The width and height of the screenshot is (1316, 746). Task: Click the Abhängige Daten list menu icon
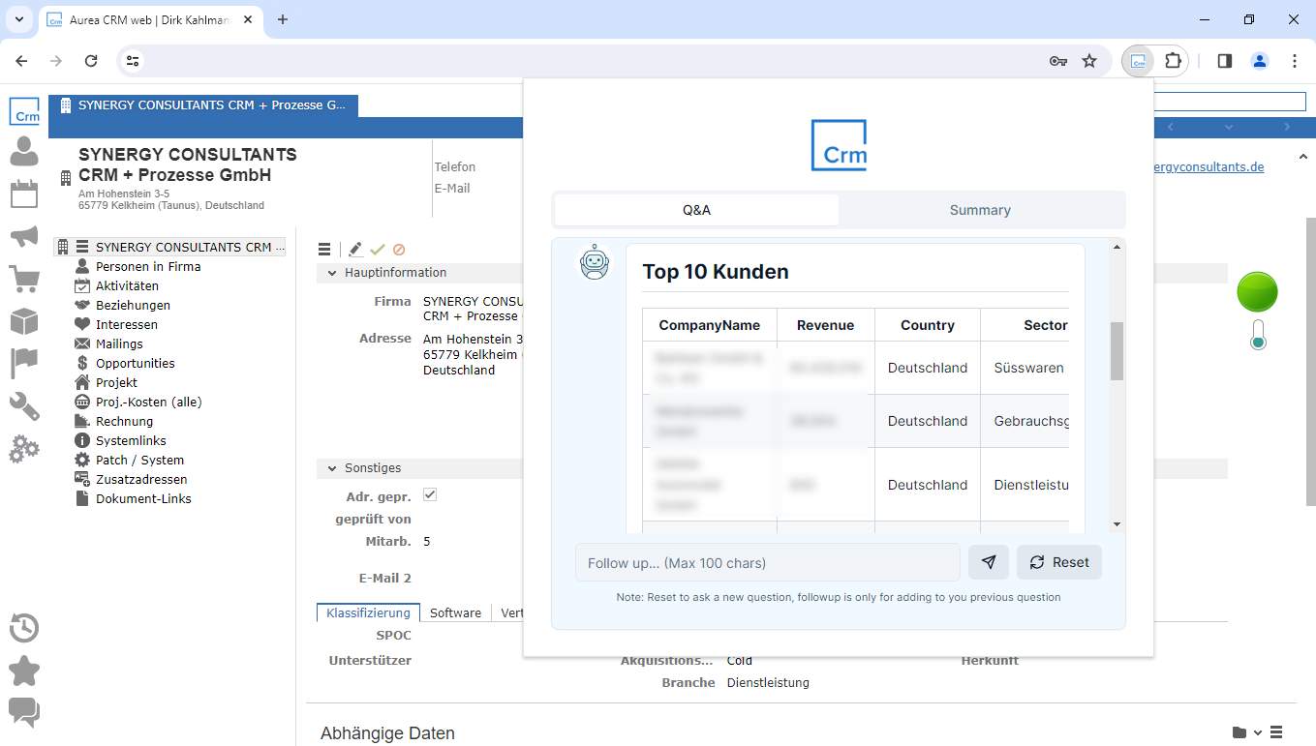(x=1276, y=732)
